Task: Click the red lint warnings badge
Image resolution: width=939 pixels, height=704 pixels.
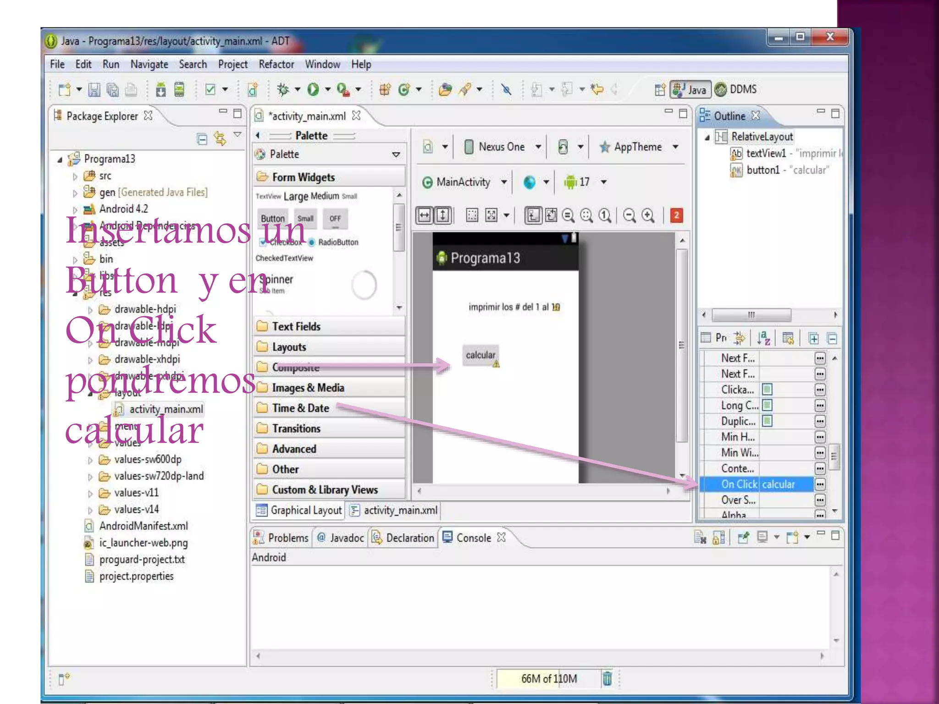Action: point(676,215)
